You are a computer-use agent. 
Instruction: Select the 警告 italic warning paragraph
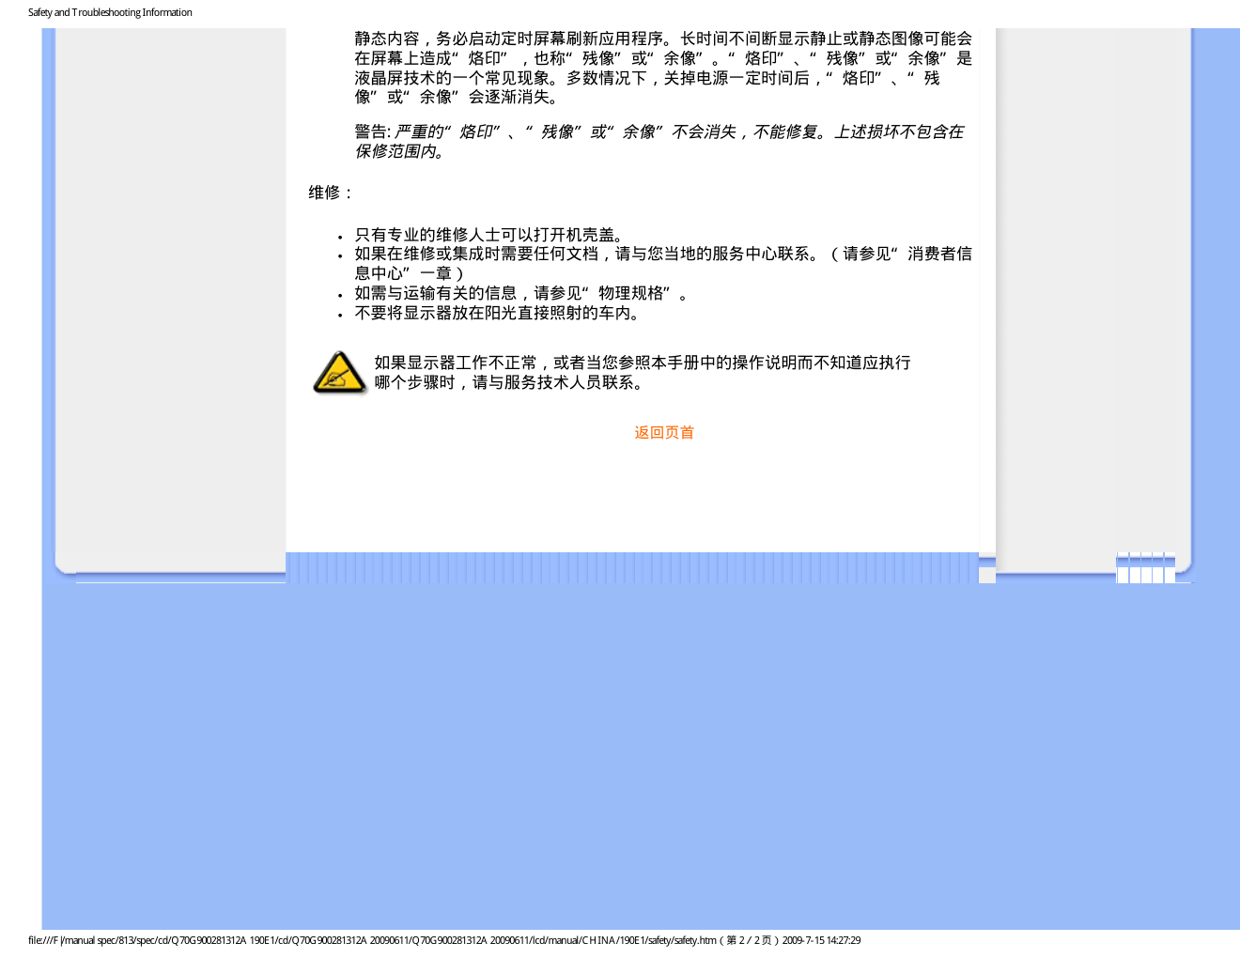tap(658, 142)
